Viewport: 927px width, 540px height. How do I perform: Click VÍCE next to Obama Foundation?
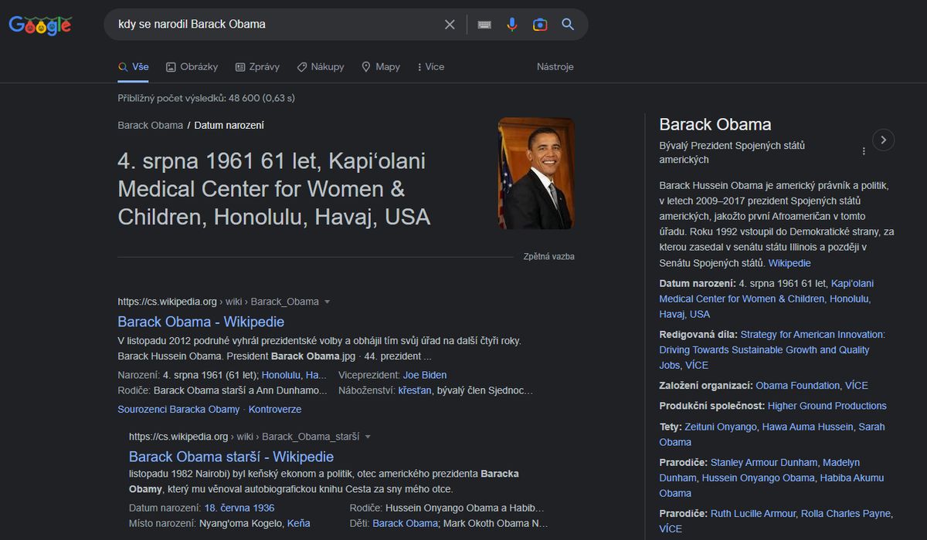(x=857, y=386)
